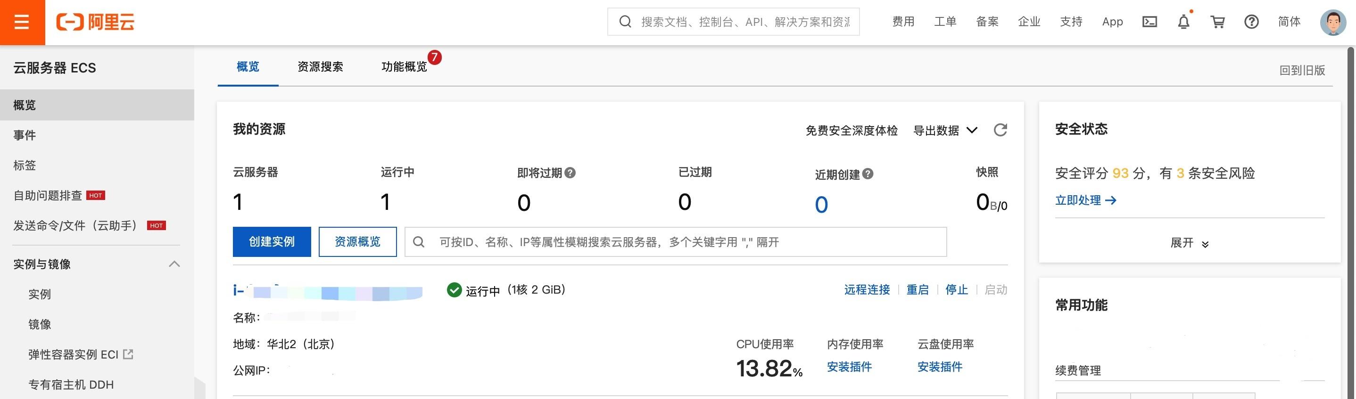Screen dimensions: 1356x399
Task: Click 重启 for the instance
Action: (x=918, y=290)
